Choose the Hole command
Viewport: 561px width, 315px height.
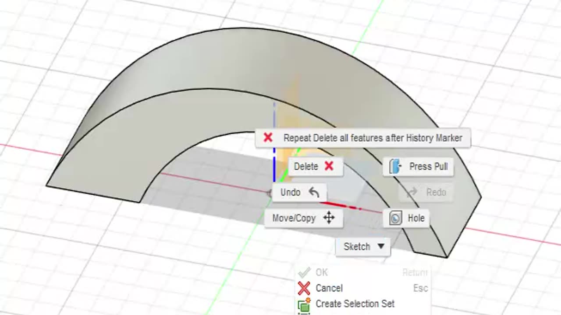coord(406,218)
